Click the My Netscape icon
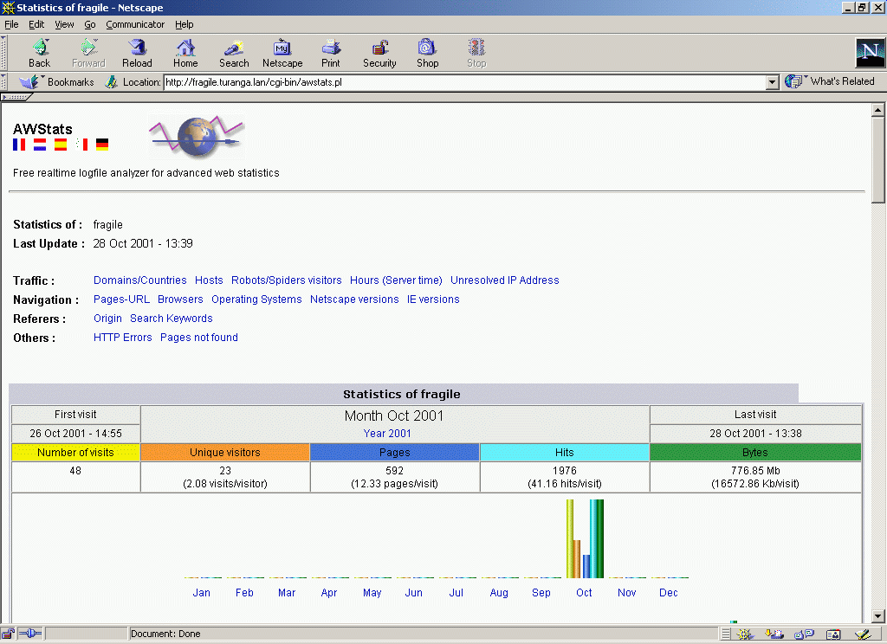This screenshot has width=887, height=644. click(282, 52)
